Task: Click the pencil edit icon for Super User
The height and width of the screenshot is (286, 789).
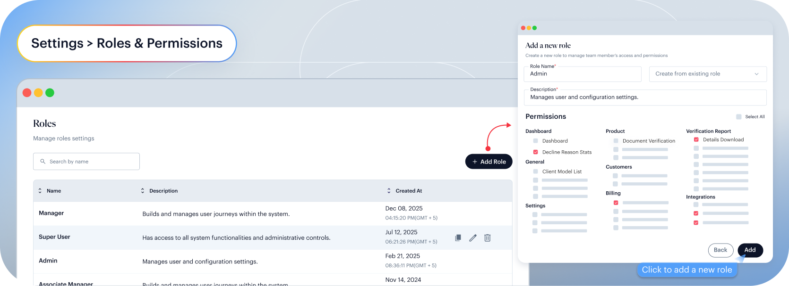Action: pyautogui.click(x=472, y=238)
